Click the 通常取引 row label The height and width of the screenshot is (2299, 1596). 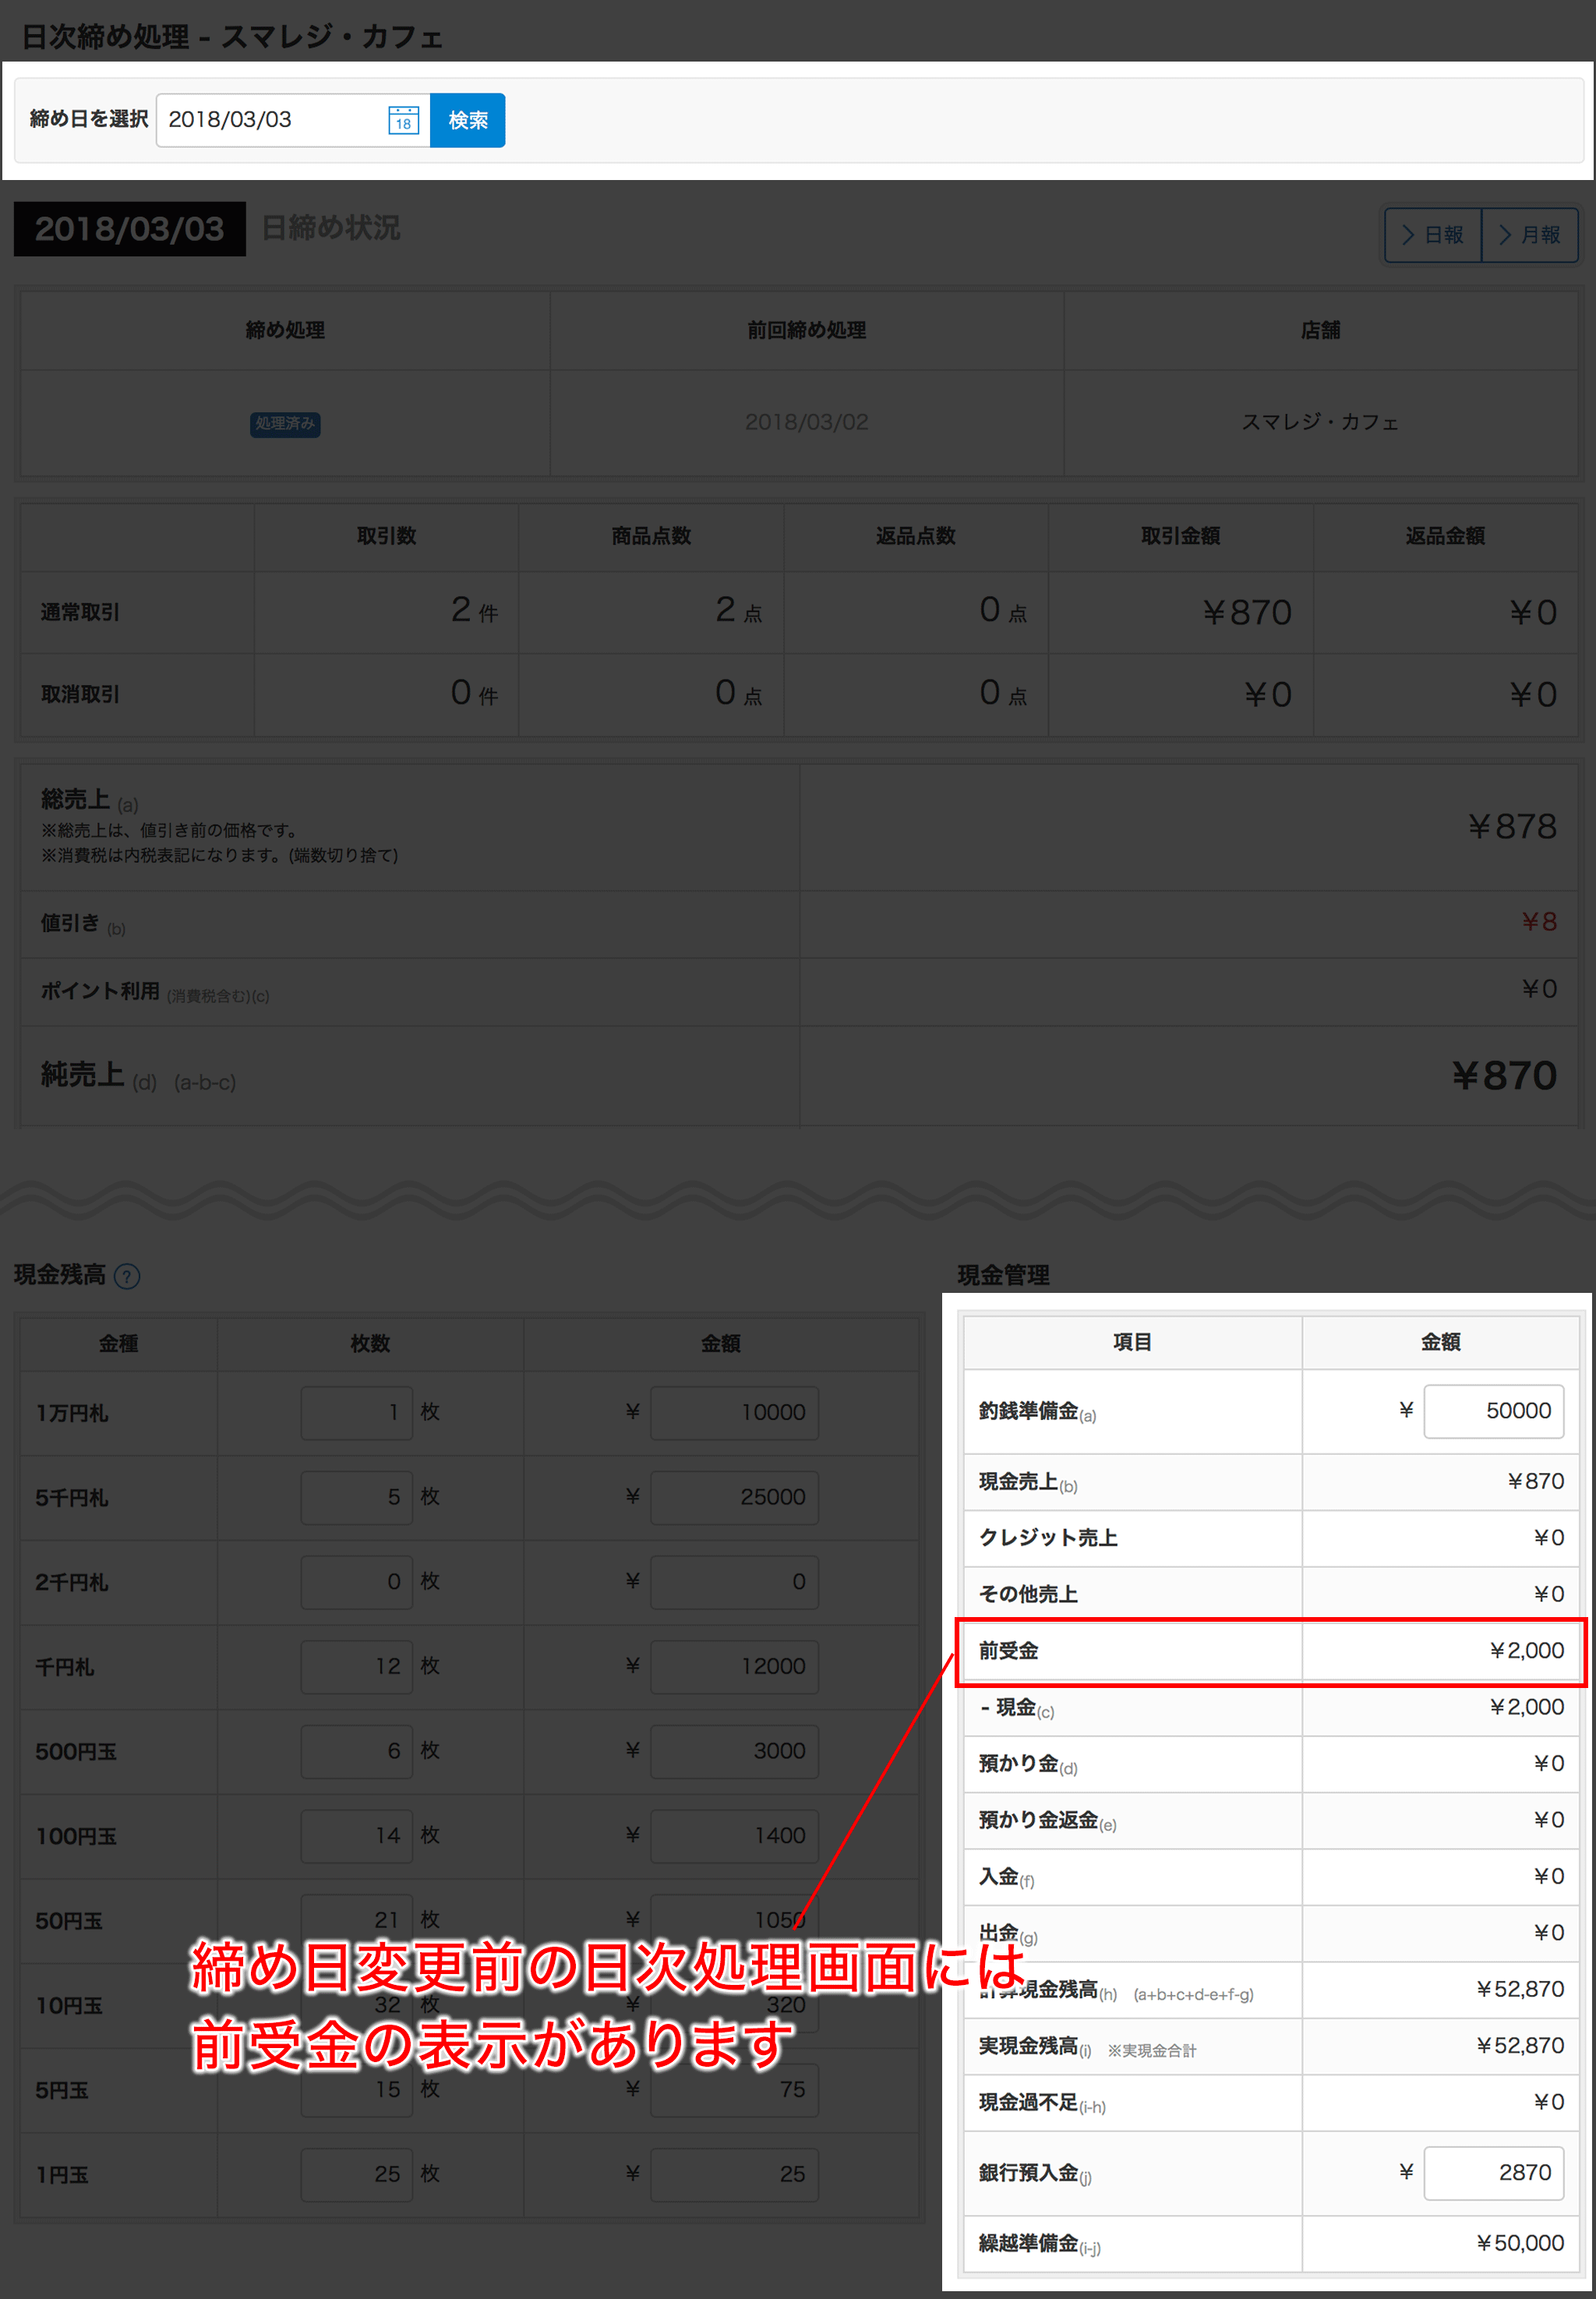80,612
